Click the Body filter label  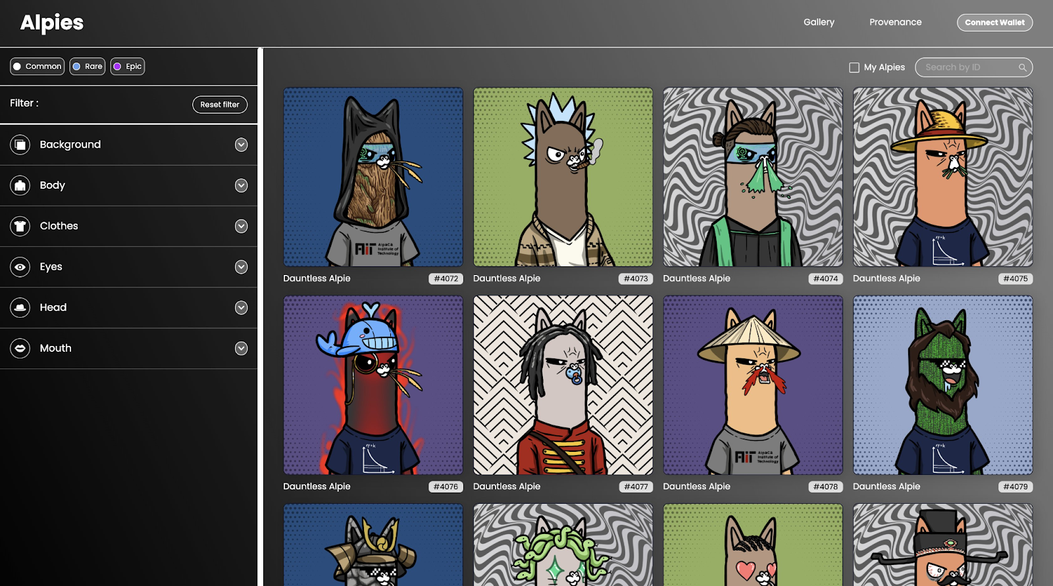pos(53,185)
